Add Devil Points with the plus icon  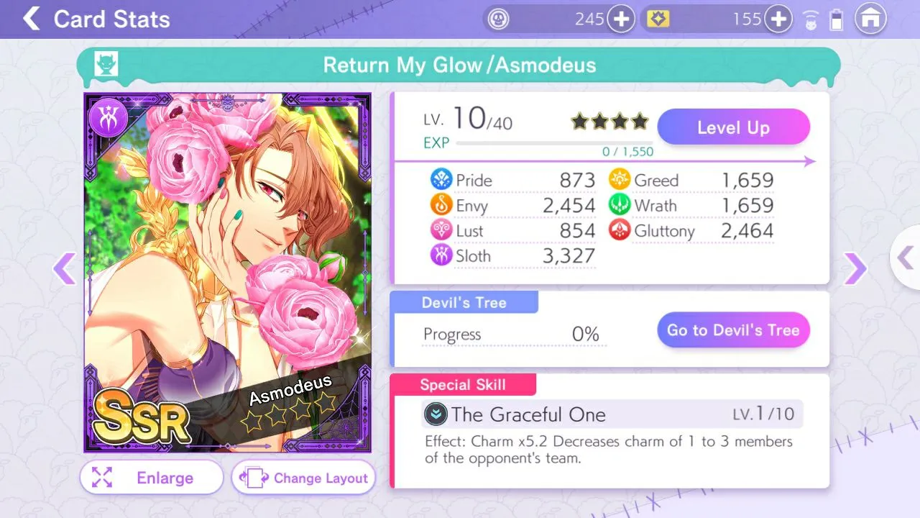coord(778,19)
